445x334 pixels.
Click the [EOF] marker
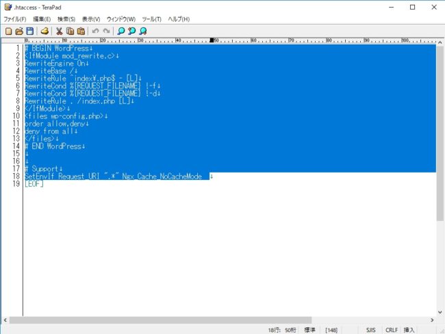coord(34,184)
